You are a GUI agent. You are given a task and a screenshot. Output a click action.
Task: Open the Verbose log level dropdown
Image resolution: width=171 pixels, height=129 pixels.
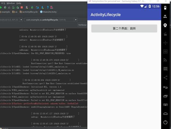tap(82, 25)
